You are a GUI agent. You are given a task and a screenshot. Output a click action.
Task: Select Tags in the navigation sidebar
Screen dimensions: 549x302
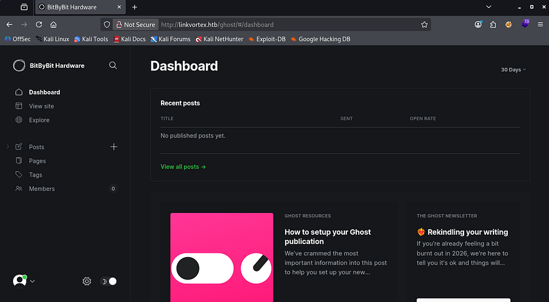click(36, 175)
